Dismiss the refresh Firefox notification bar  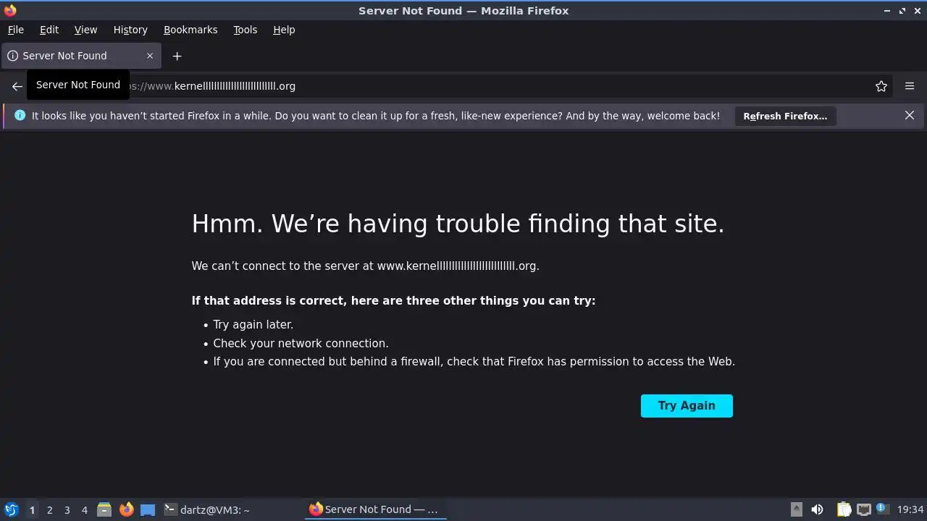(x=910, y=116)
